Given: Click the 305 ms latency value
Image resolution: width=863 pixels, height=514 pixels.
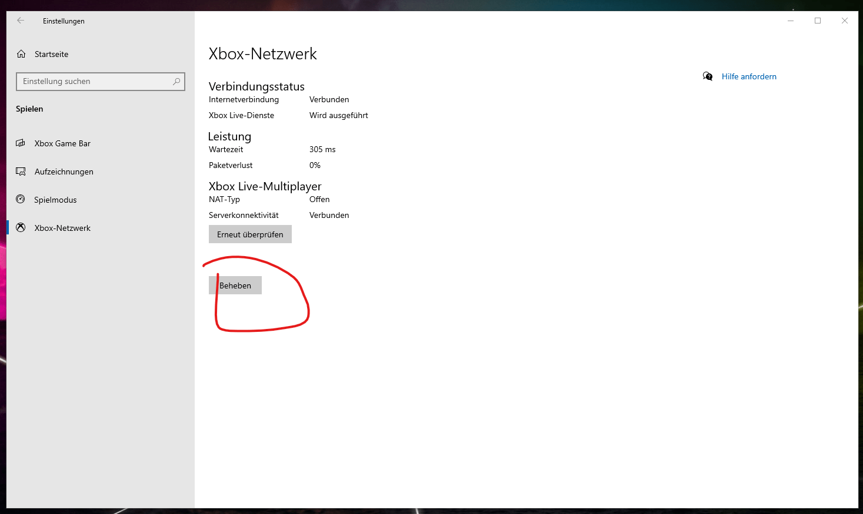Looking at the screenshot, I should (x=322, y=149).
